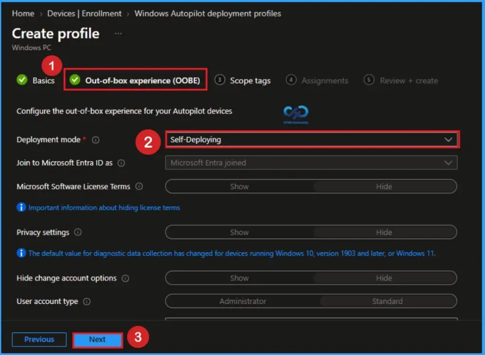Open the link about hiding license terms
This screenshot has width=485, height=355.
104,207
